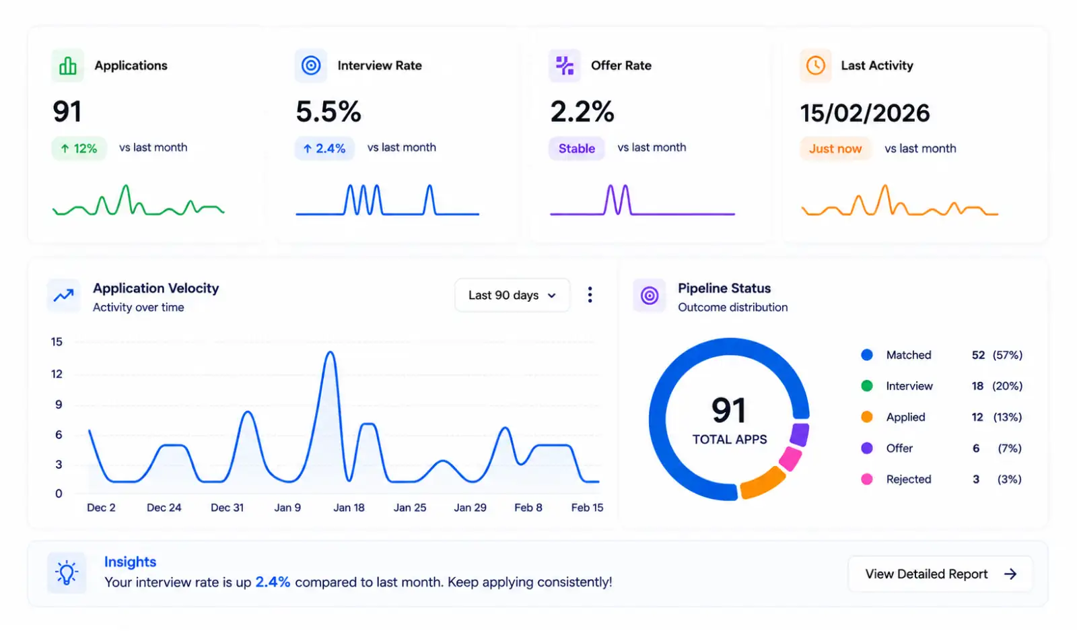Click the orange Just now badge

pos(835,148)
